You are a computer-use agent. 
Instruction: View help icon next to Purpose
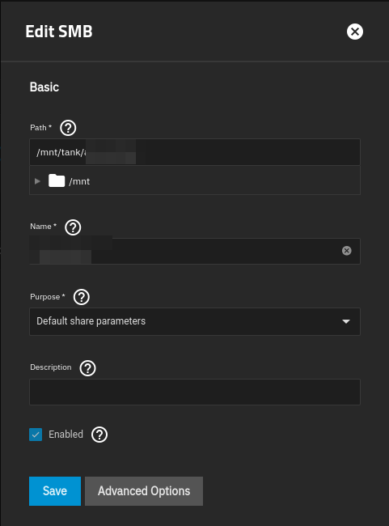pos(82,297)
